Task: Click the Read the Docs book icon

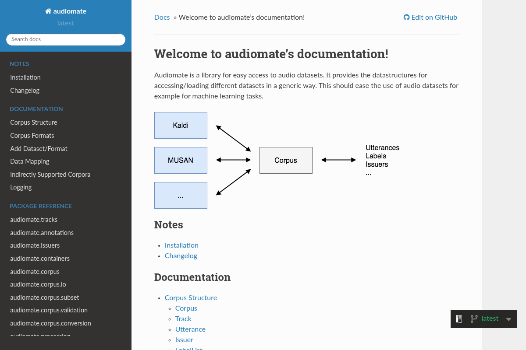Action: point(459,319)
